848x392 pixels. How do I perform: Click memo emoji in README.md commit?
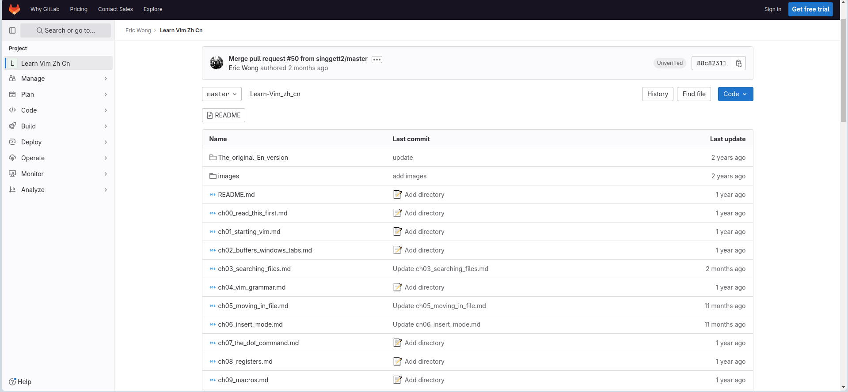click(x=397, y=194)
